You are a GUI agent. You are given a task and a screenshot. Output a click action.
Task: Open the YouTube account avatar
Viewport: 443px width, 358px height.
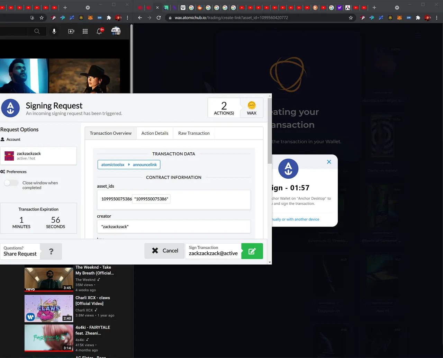point(116,31)
